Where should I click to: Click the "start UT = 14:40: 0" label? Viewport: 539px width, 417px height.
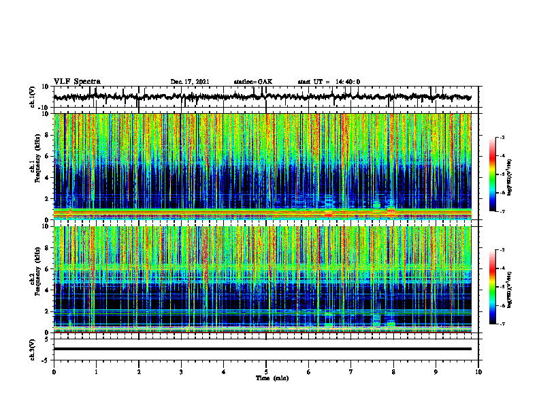tap(329, 82)
